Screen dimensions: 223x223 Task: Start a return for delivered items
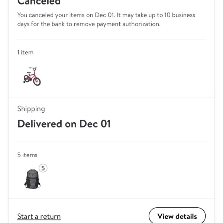[x=39, y=216]
